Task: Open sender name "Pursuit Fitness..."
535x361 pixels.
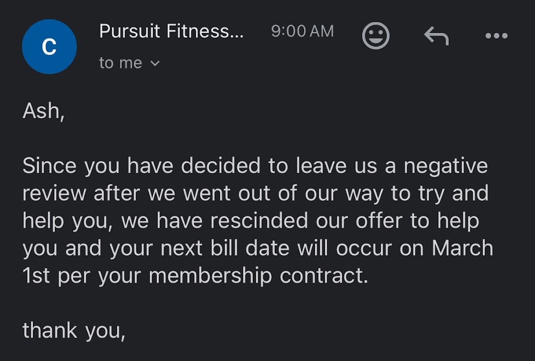Action: (171, 31)
